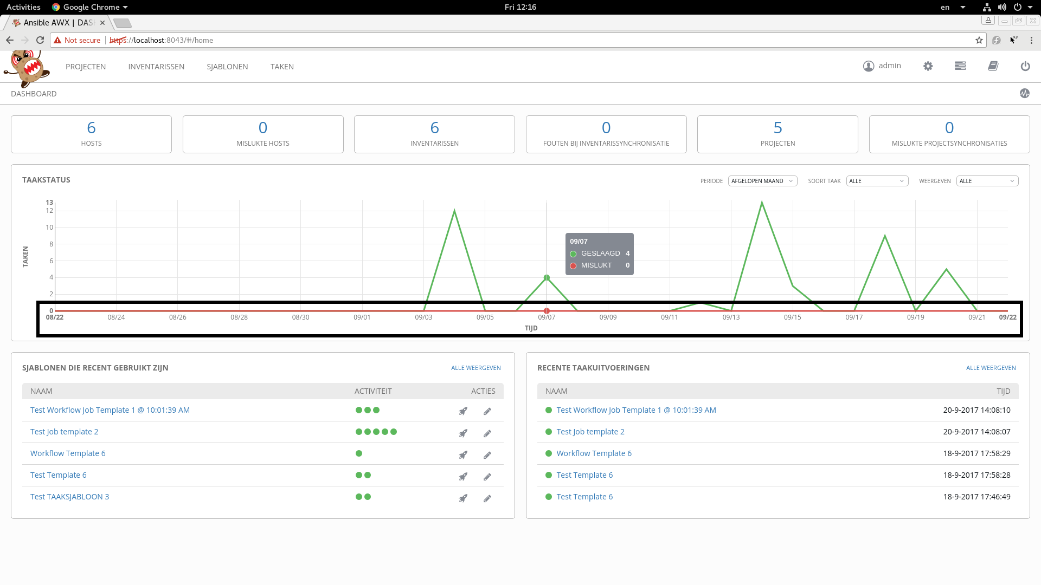Click ALLE WEERGEVEN in recent templates panel
This screenshot has height=585, width=1041.
tap(475, 368)
